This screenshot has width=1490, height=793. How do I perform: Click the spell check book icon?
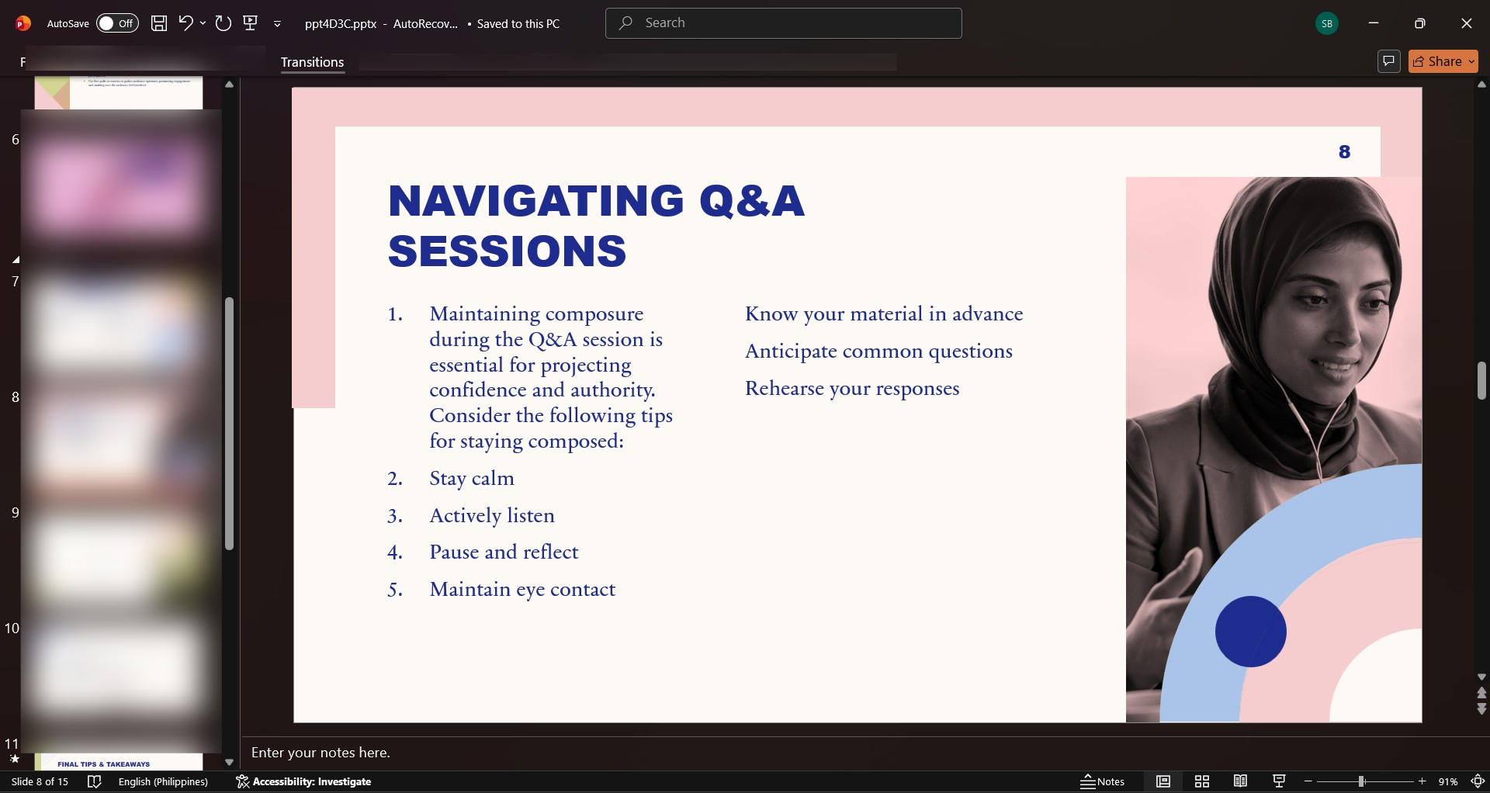pos(94,781)
